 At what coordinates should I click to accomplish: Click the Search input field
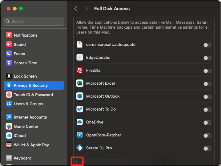pyautogui.click(x=34, y=21)
